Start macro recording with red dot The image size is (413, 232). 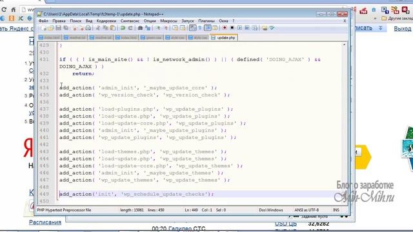[225, 28]
